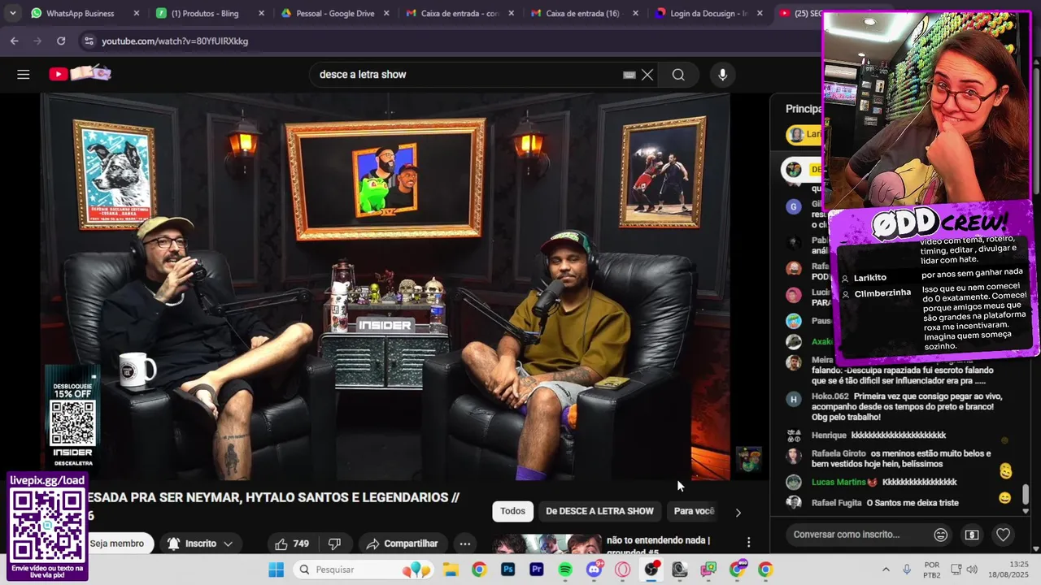Show more filter chips with arrow

[738, 512]
